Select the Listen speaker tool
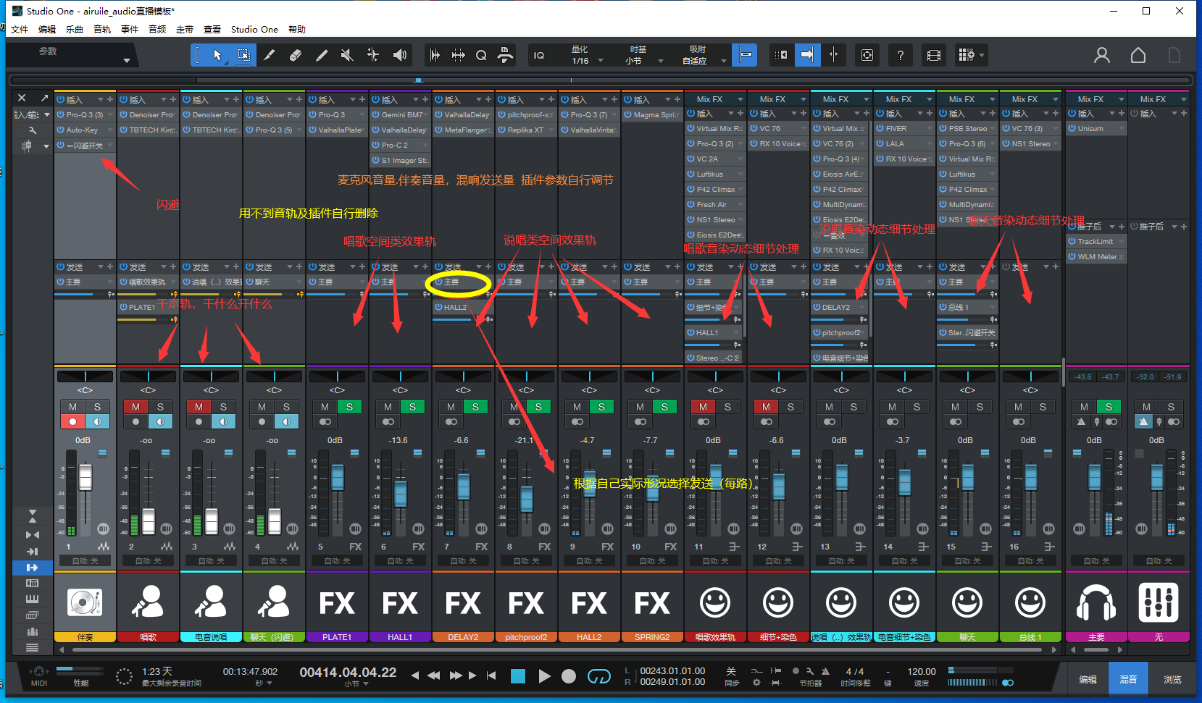 point(399,55)
